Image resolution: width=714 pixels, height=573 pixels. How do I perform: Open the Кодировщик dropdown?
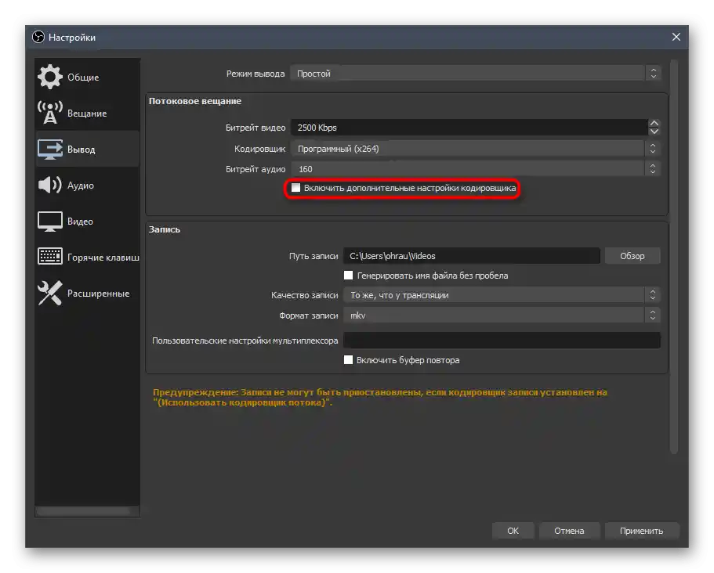point(476,149)
